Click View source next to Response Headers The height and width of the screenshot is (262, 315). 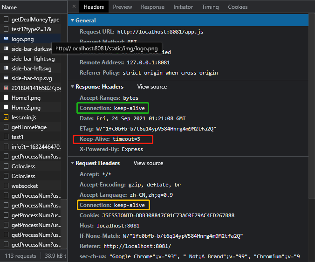[152, 87]
